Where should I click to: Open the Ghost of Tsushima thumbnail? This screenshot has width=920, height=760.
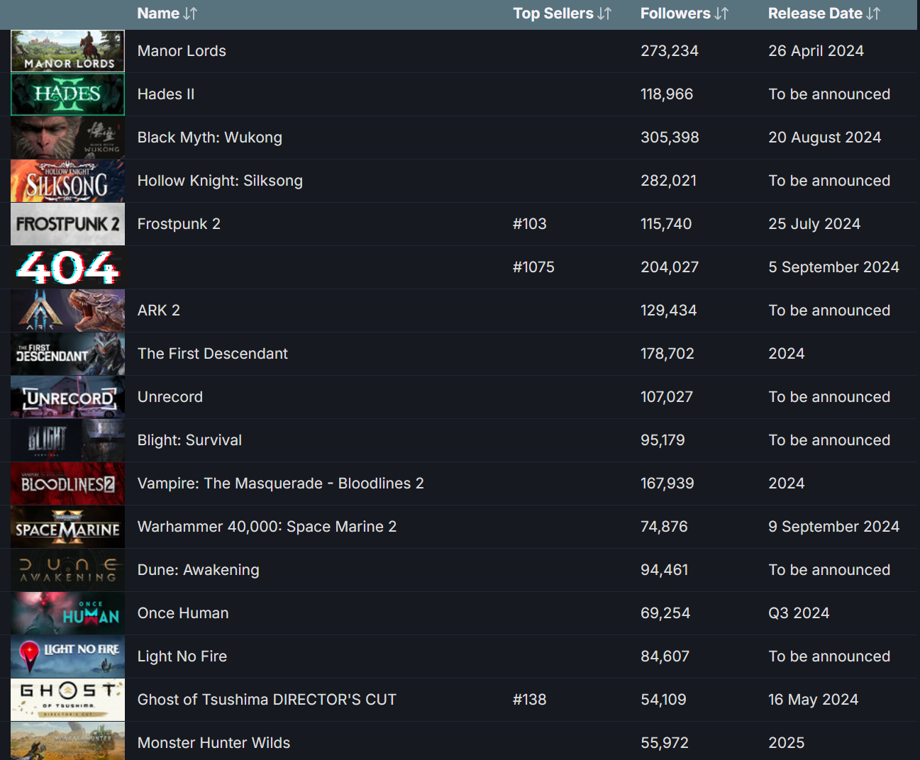click(67, 700)
